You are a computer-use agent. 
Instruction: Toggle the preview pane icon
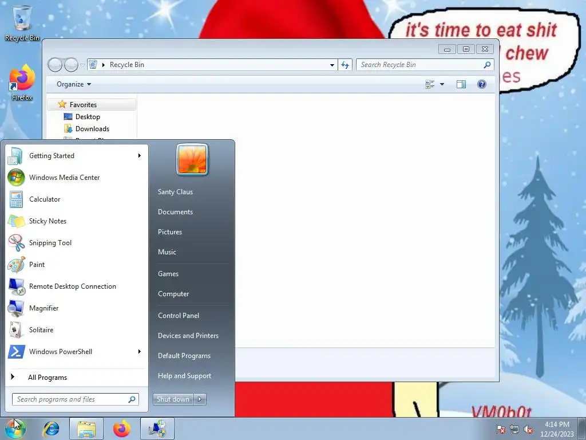[461, 84]
